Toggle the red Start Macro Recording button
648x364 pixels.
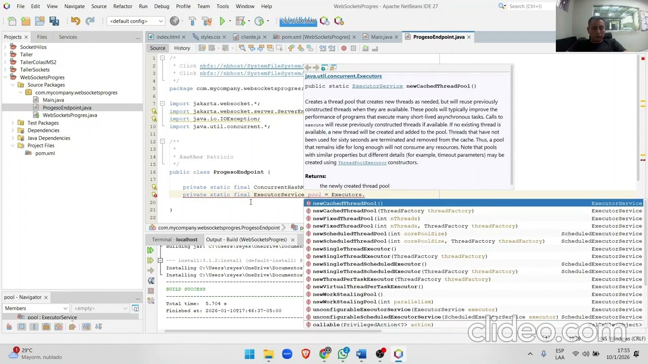[x=344, y=48]
